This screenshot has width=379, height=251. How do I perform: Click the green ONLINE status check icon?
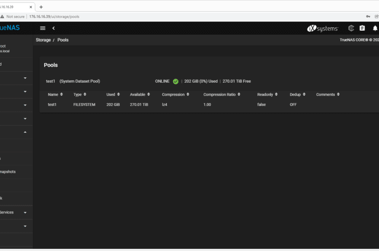click(x=176, y=82)
